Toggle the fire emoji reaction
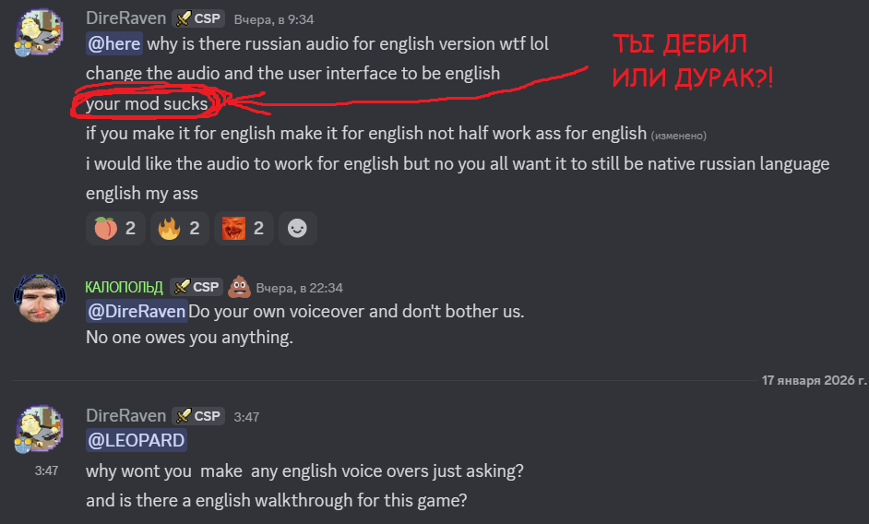Image resolution: width=869 pixels, height=524 pixels. pyautogui.click(x=180, y=228)
